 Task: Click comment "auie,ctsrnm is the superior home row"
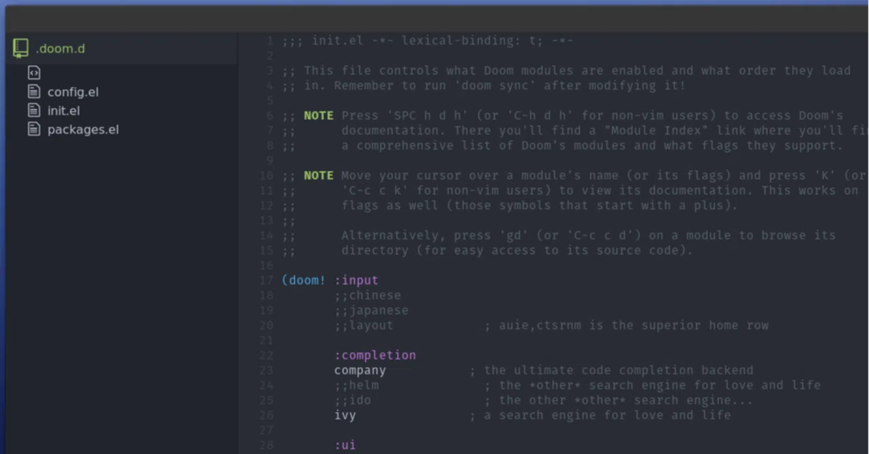pyautogui.click(x=633, y=325)
